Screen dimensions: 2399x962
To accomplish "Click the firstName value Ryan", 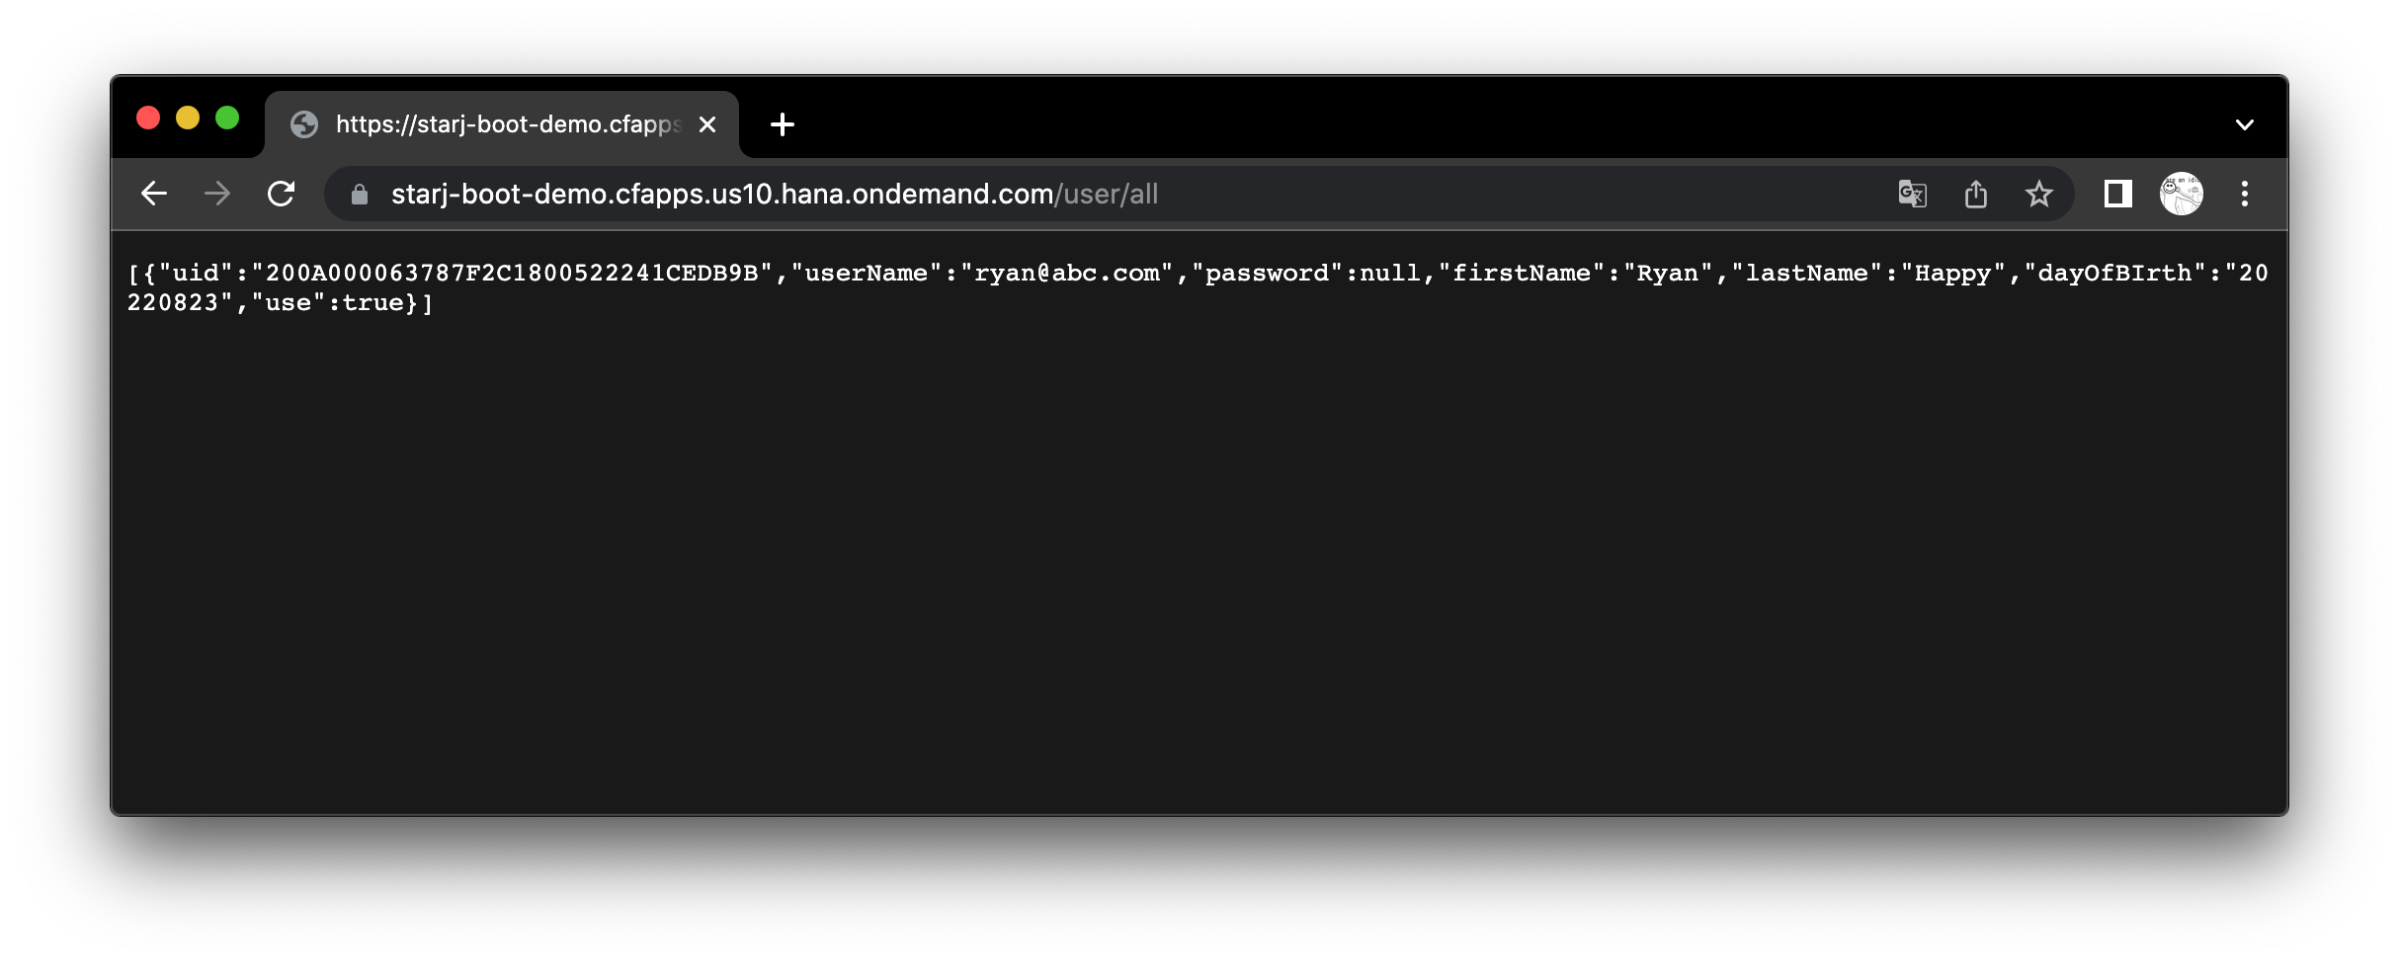I will point(1668,274).
